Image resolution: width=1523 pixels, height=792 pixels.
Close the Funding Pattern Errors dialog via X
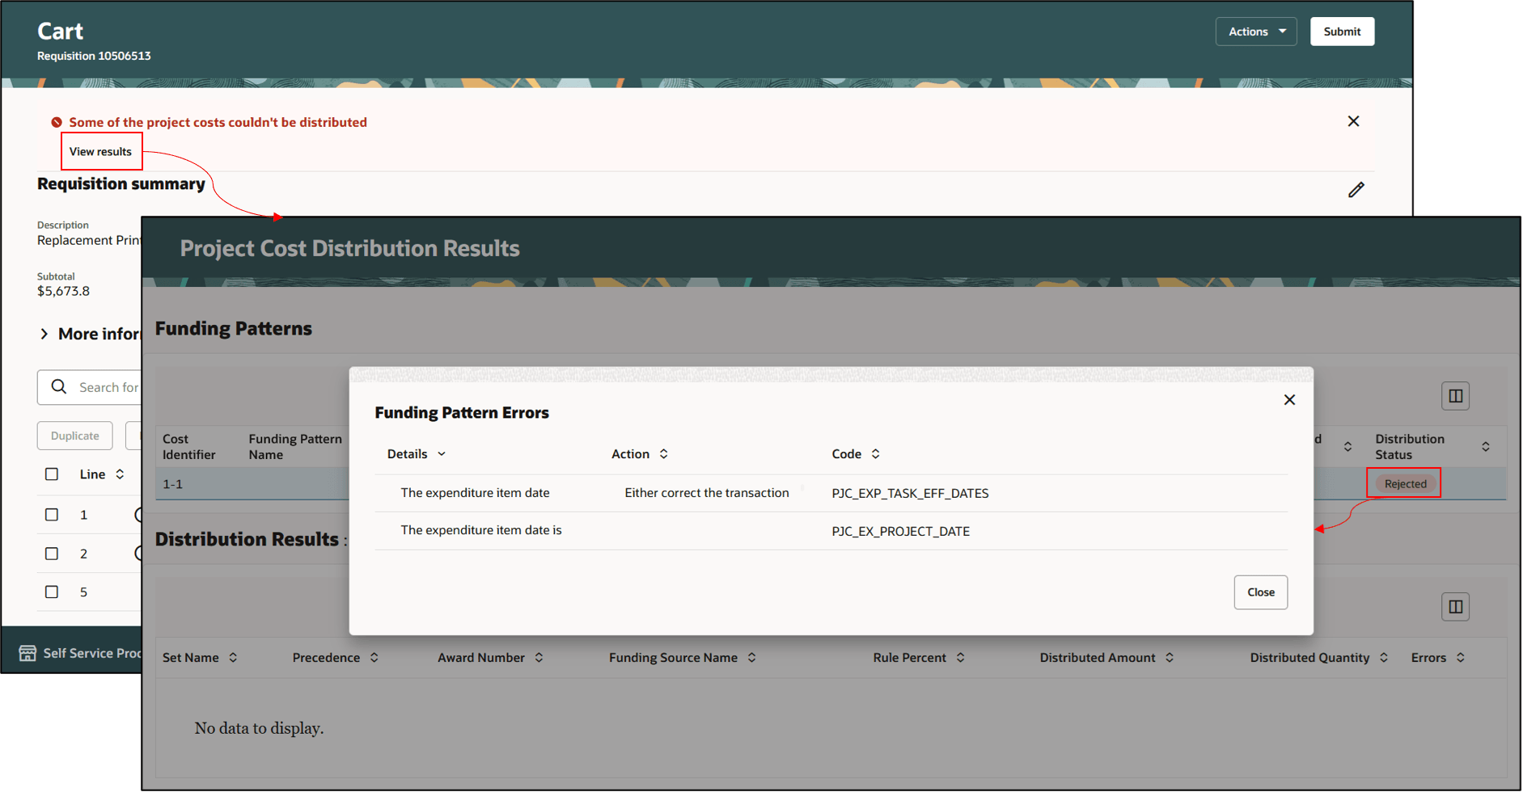tap(1289, 399)
